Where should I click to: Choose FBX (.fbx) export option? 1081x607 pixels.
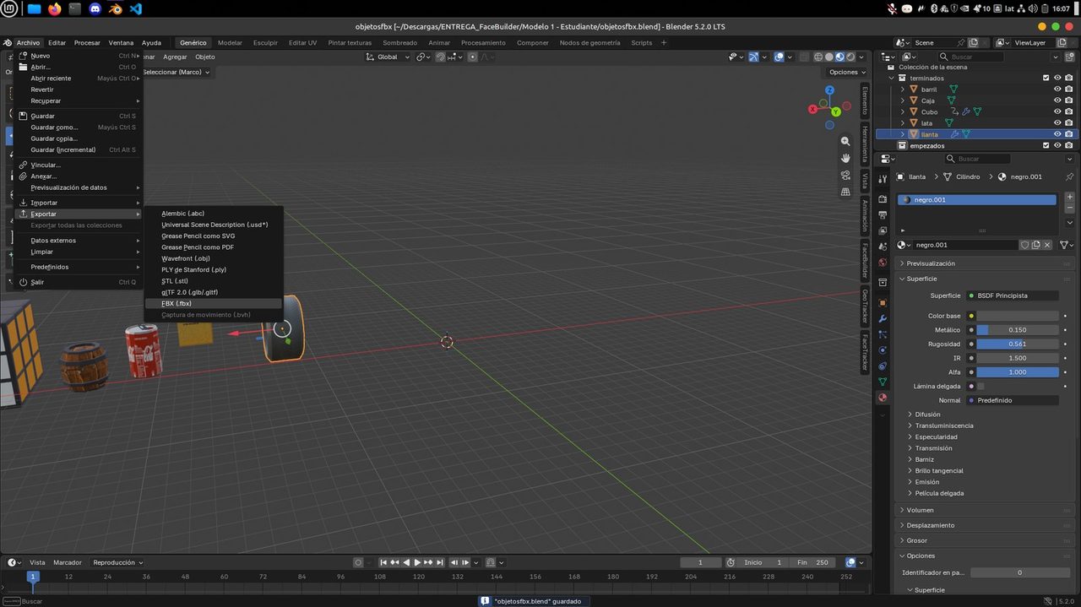point(213,303)
